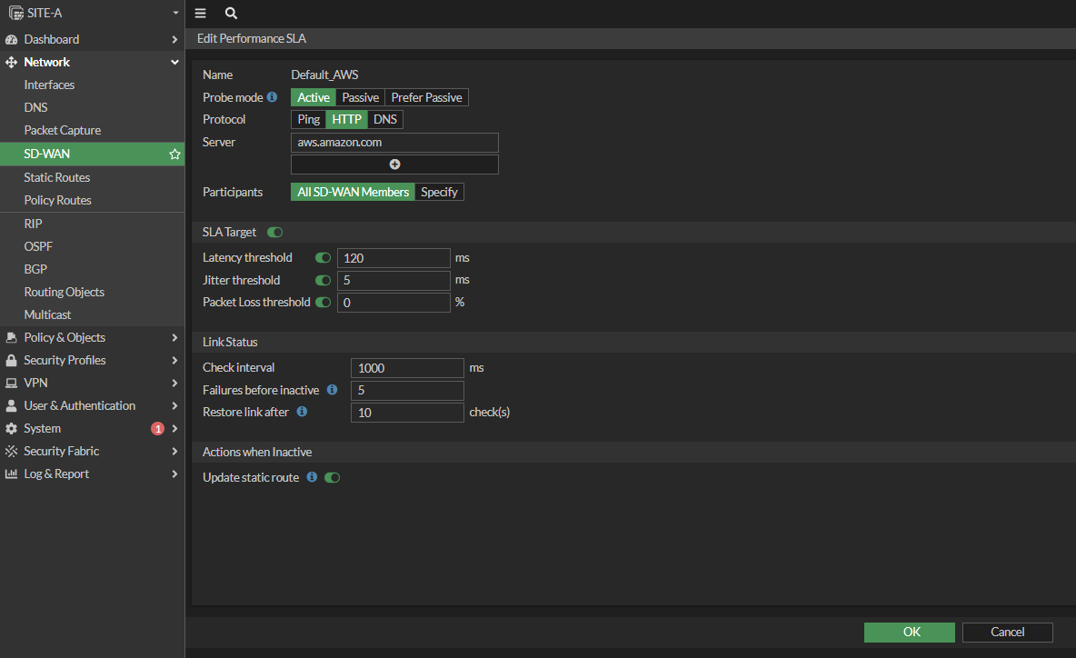Click info icon beside Restore link after
The width and height of the screenshot is (1076, 658).
302,412
